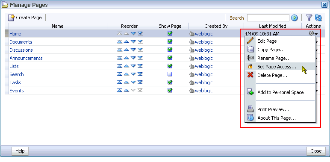The height and width of the screenshot is (162, 330).
Task: Close the Manage Pages dialog with X
Action: [x=324, y=5]
